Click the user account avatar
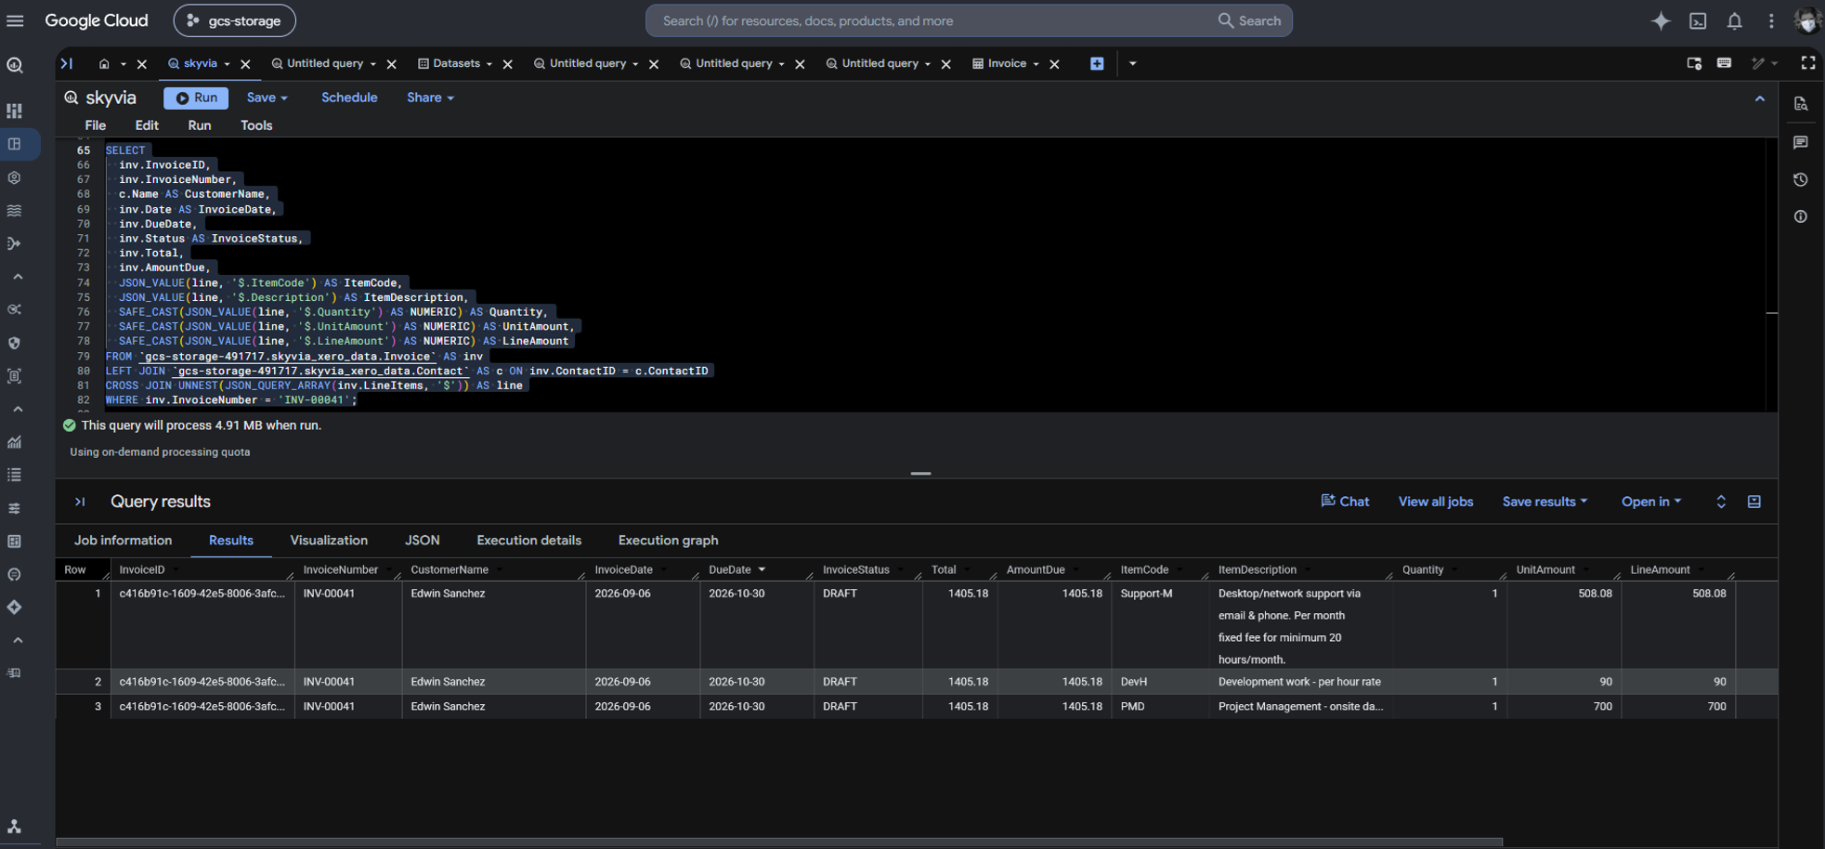1825x849 pixels. [x=1806, y=20]
